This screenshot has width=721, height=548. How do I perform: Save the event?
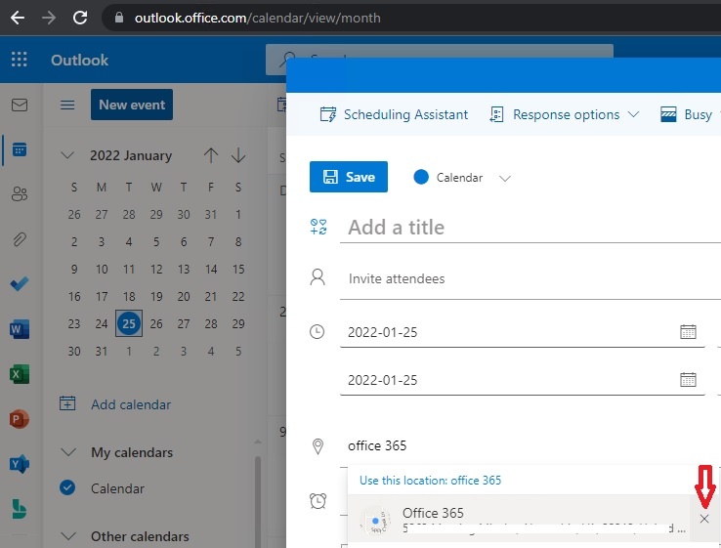(x=349, y=177)
